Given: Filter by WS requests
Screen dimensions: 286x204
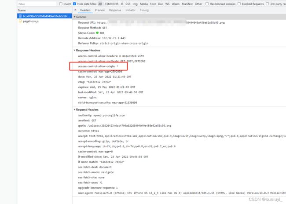Looking at the screenshot, I should (x=167, y=4).
